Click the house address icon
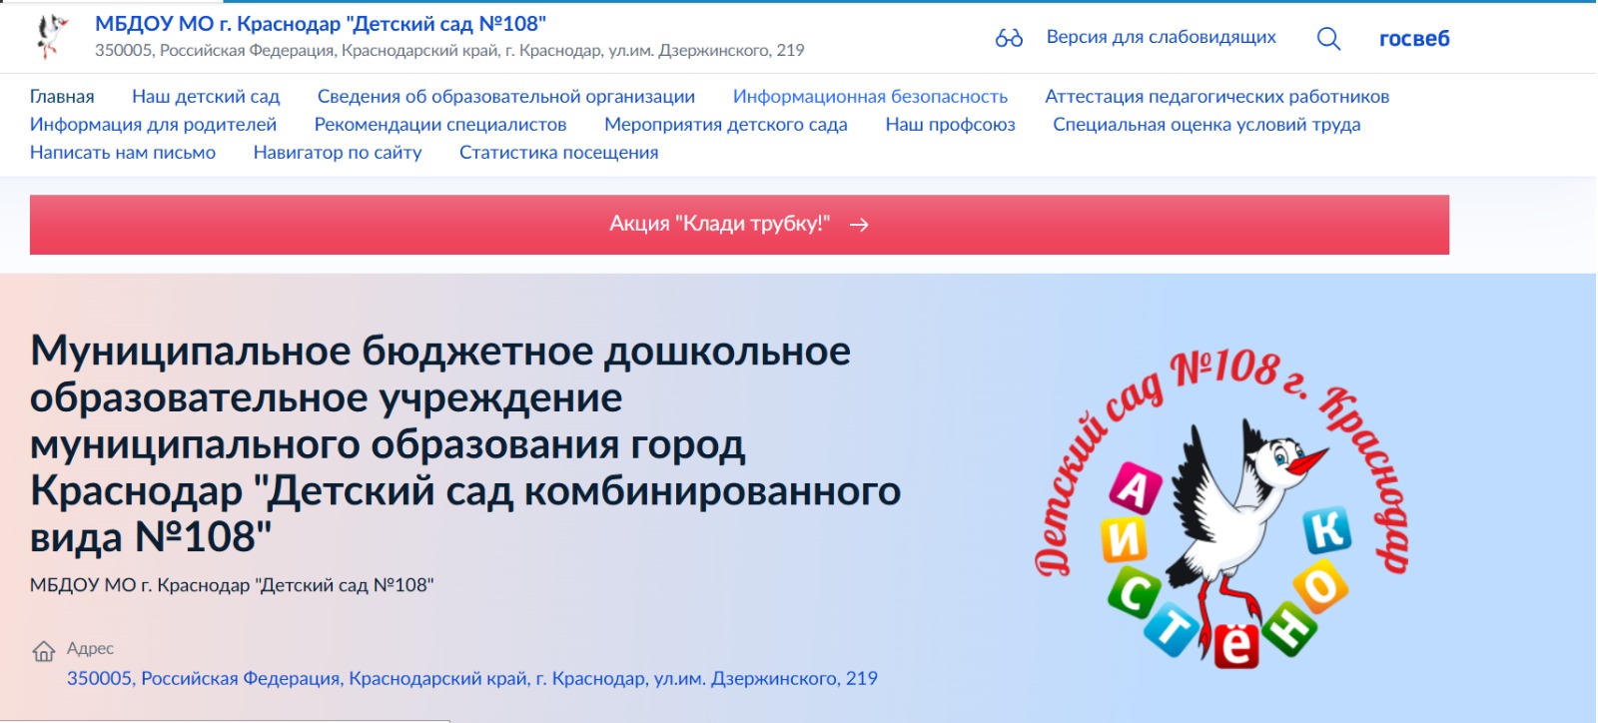Screen dimensions: 1598x723 tap(44, 652)
